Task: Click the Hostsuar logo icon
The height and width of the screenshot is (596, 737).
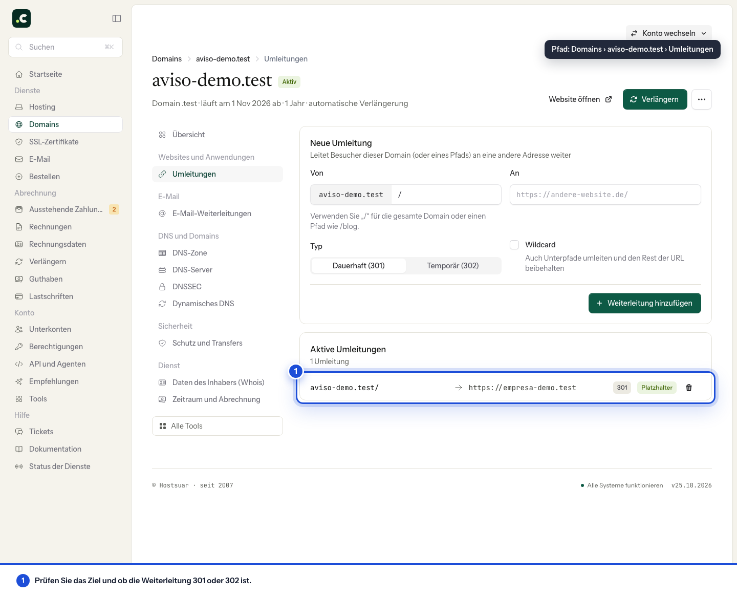Action: 21,18
